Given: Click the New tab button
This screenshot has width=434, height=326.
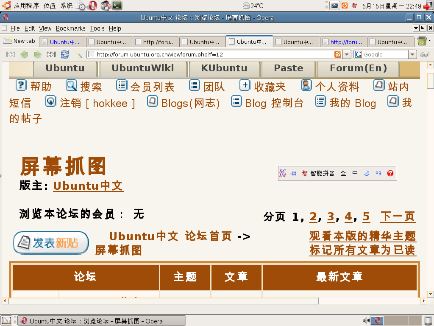Looking at the screenshot, I should tap(19, 41).
